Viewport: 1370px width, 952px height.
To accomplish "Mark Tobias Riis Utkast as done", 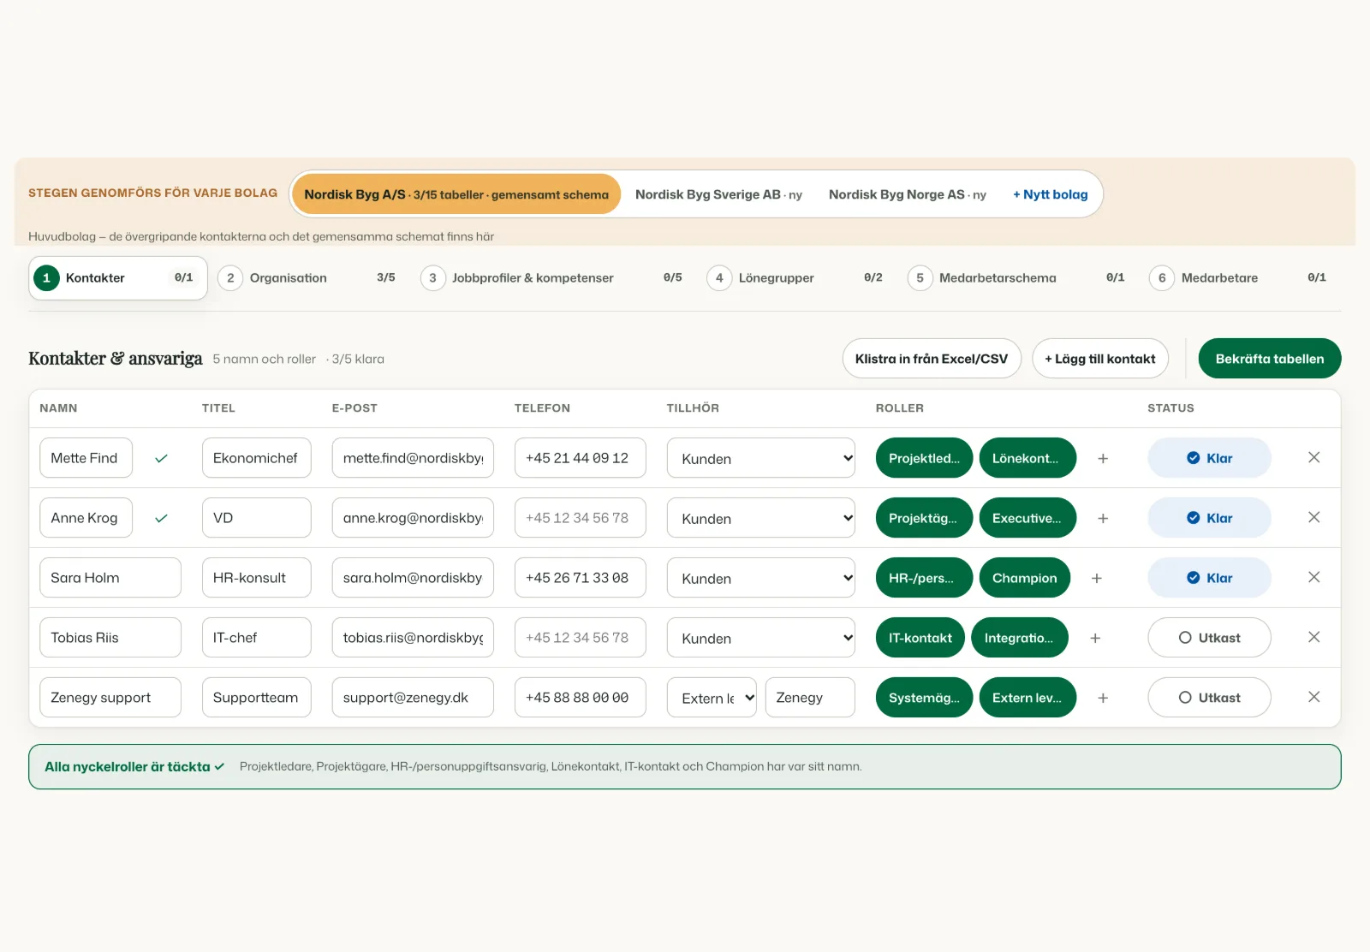I will [x=1209, y=638].
